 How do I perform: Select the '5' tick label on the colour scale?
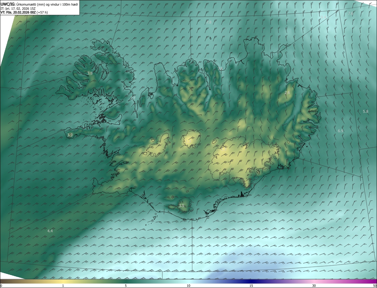(x=126, y=286)
